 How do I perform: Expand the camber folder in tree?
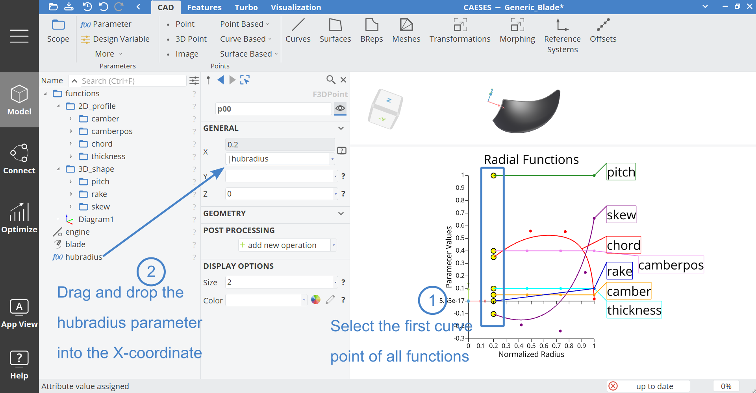(x=71, y=119)
